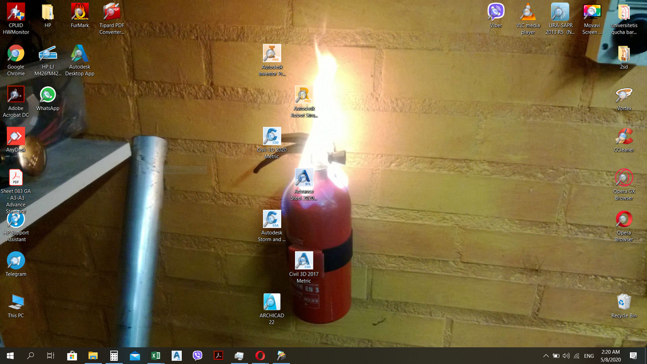This screenshot has width=647, height=364.
Task: Open Civil 3D 2017 Metric
Action: tap(304, 267)
